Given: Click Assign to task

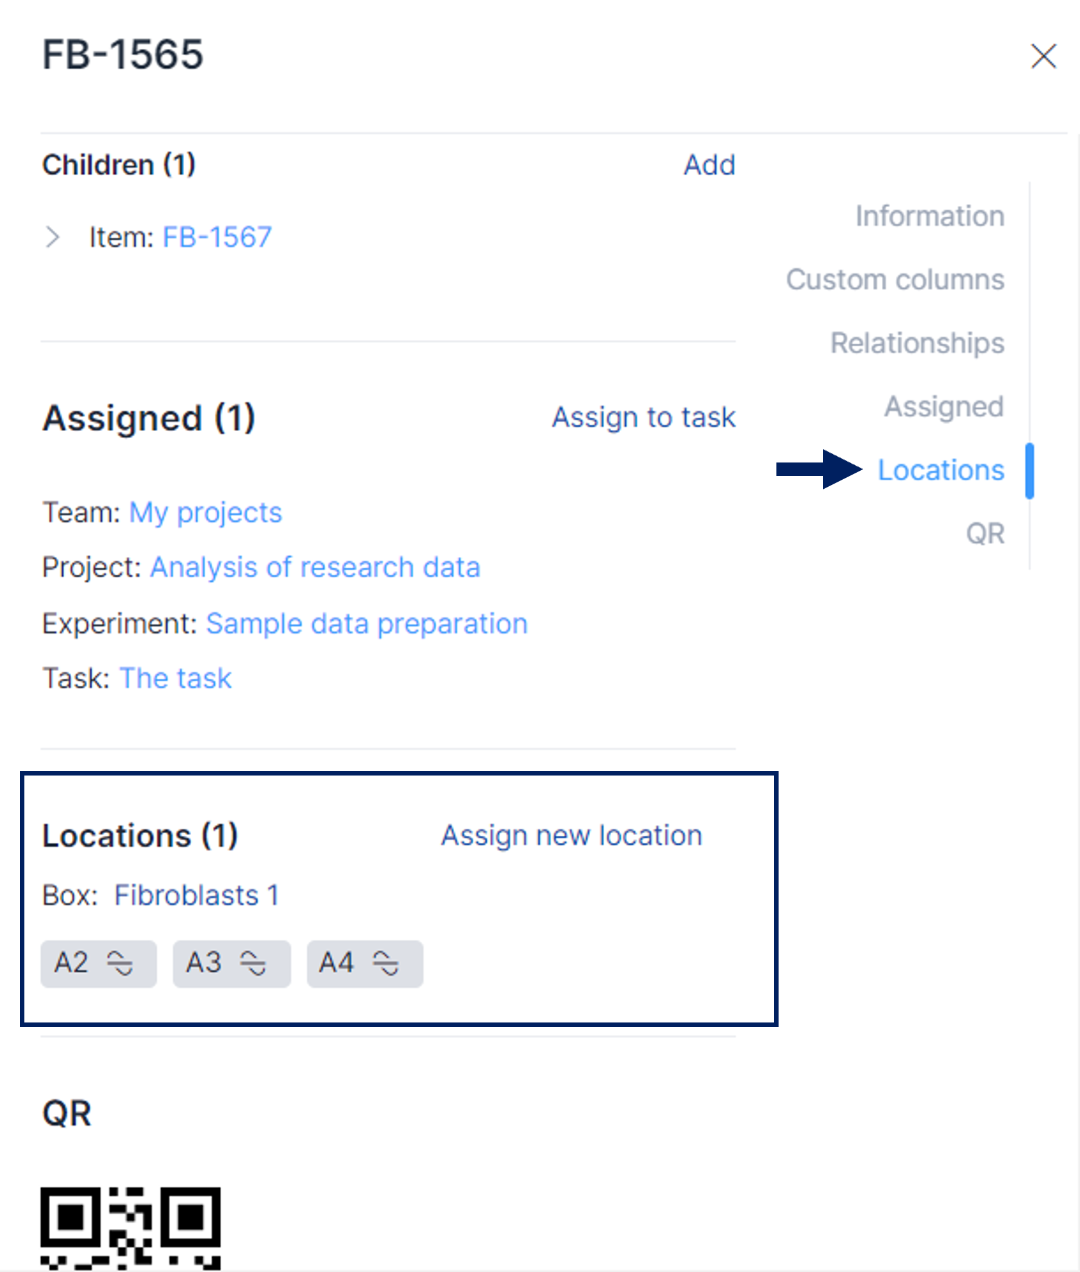Looking at the screenshot, I should [x=643, y=418].
